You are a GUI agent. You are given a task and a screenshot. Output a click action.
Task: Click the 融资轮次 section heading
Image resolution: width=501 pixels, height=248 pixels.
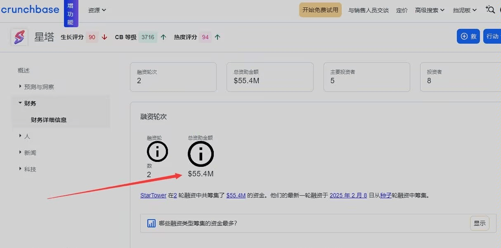(154, 117)
